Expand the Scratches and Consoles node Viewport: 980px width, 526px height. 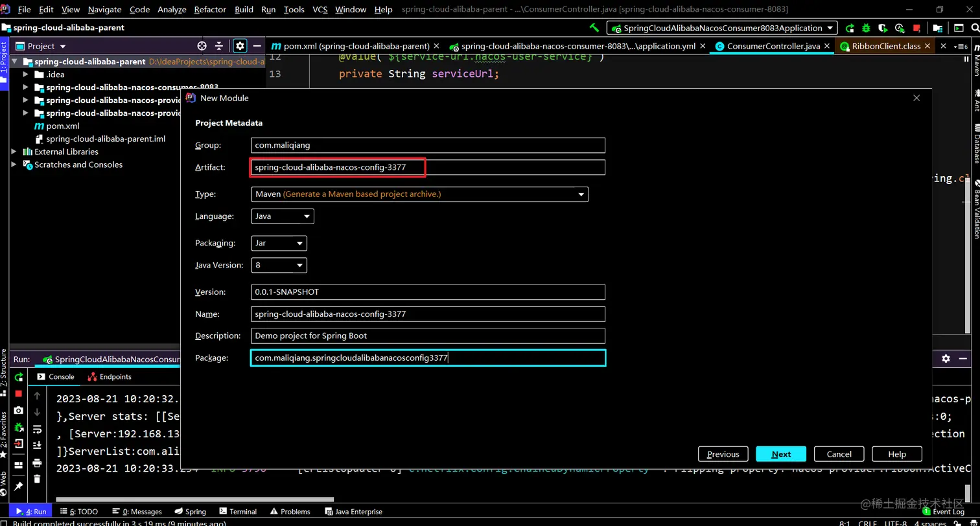[x=14, y=165]
